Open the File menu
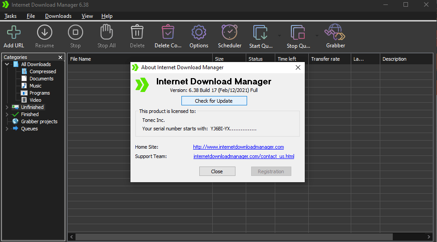 coord(31,16)
